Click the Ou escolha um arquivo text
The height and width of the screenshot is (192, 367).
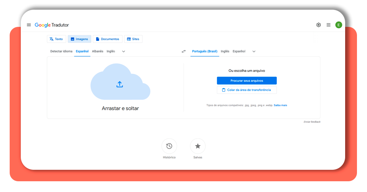tap(247, 71)
